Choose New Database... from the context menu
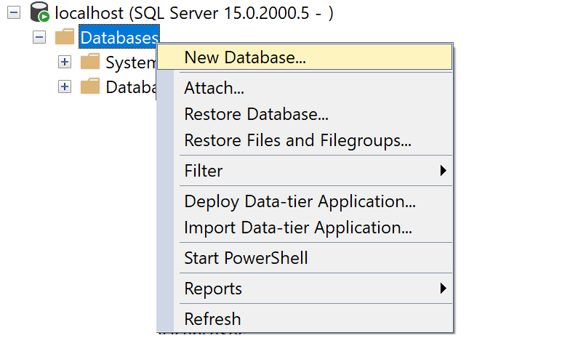Screen dimensions: 562x338 pyautogui.click(x=245, y=58)
